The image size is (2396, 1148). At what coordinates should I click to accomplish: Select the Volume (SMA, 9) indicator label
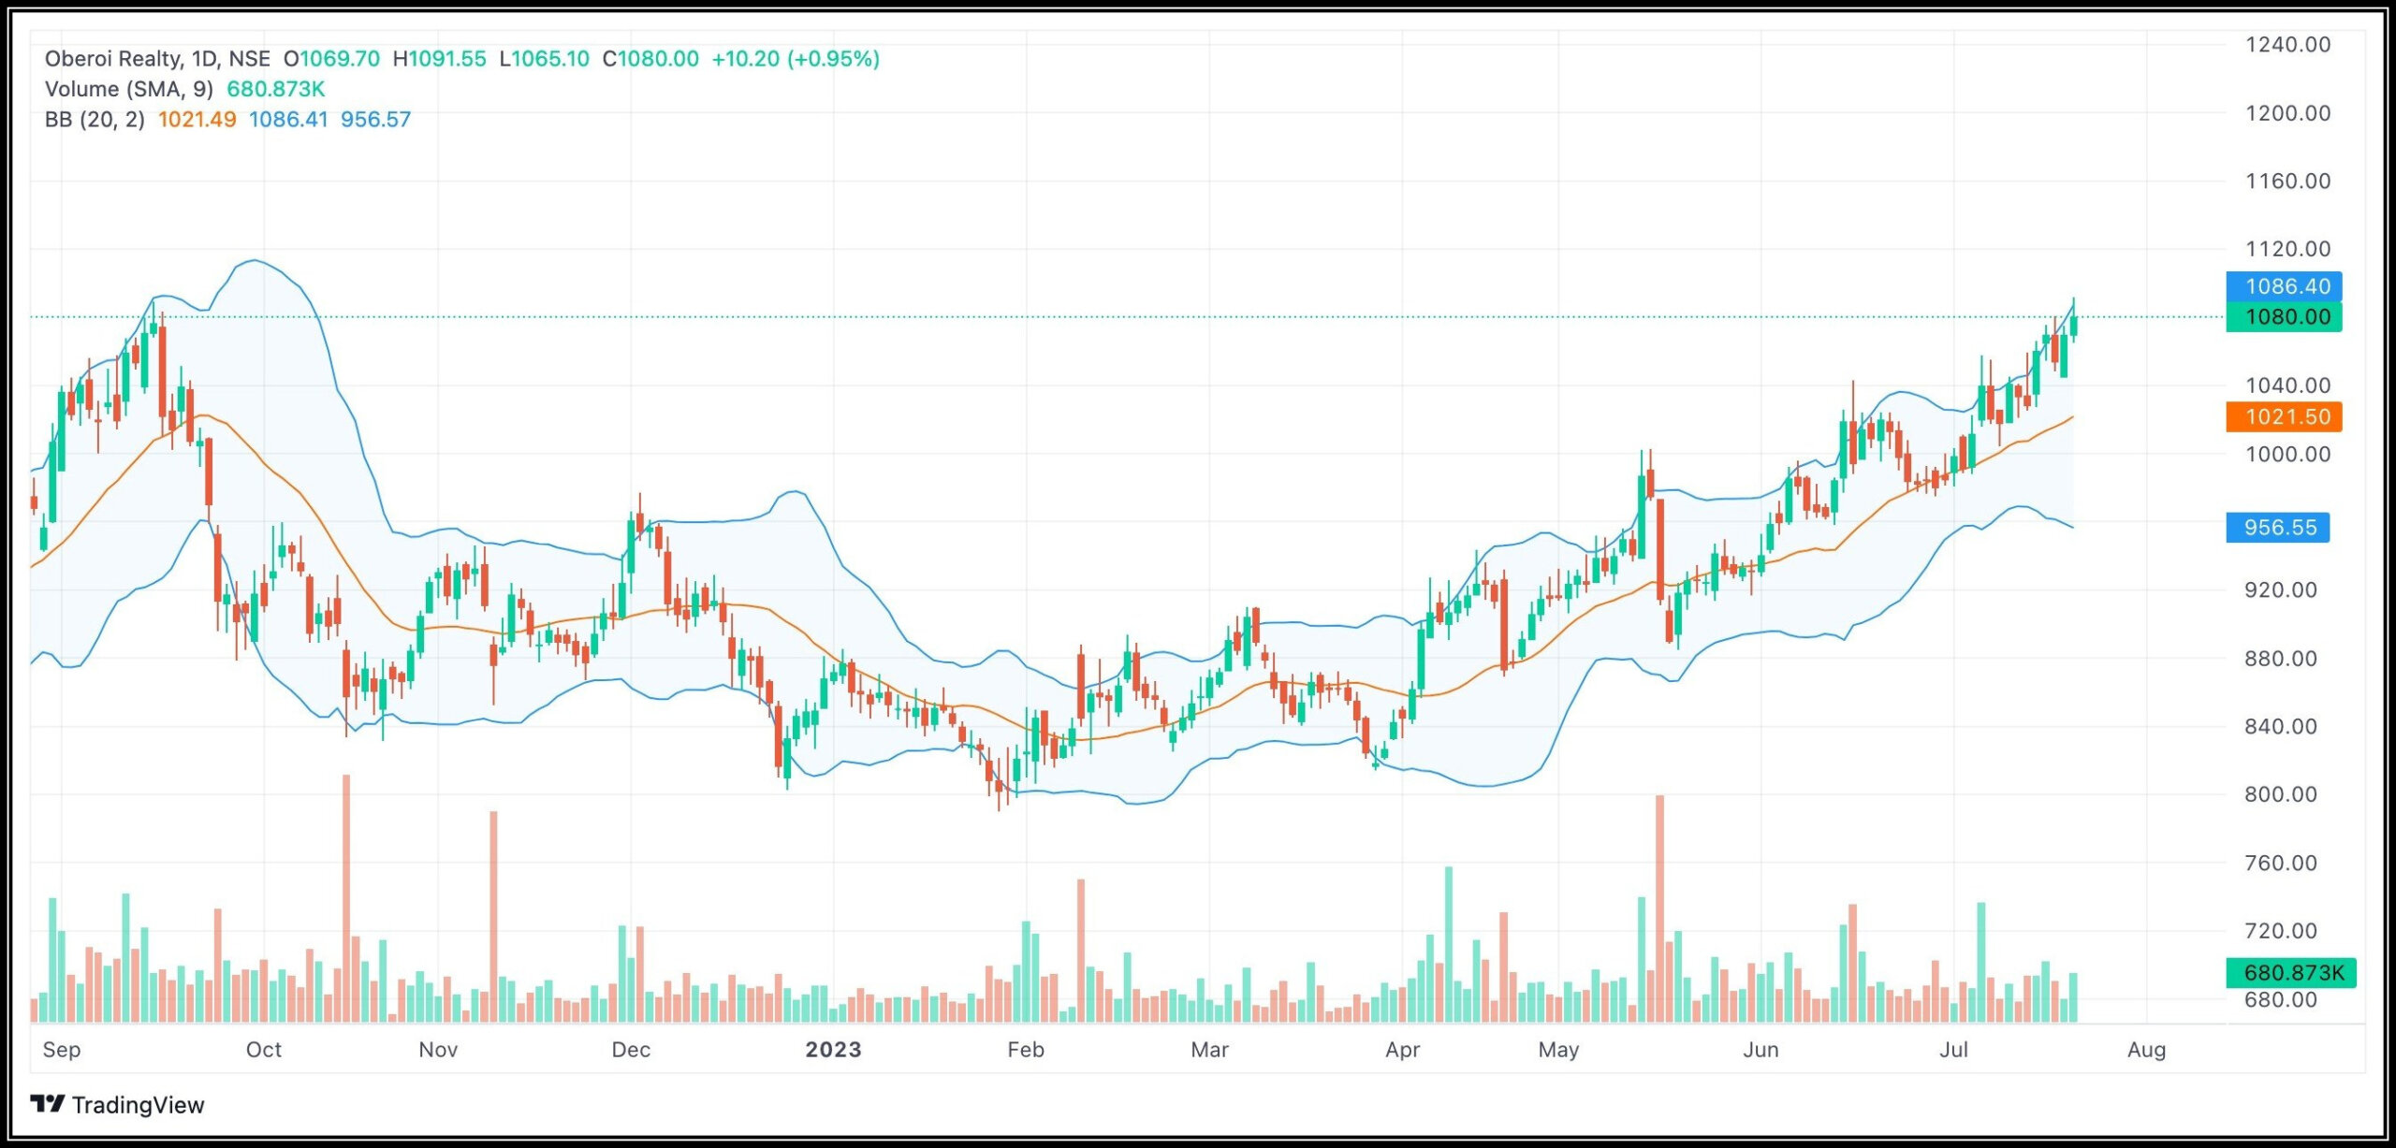tap(129, 89)
